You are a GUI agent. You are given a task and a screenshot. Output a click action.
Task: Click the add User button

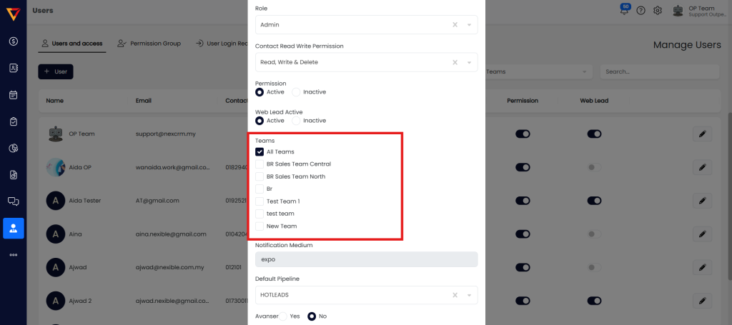pyautogui.click(x=56, y=71)
